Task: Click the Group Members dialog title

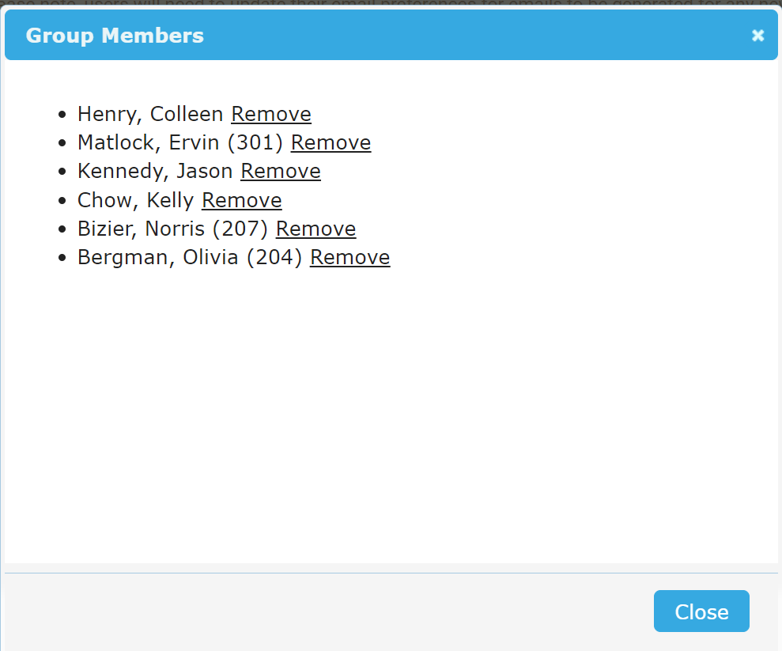Action: [115, 36]
